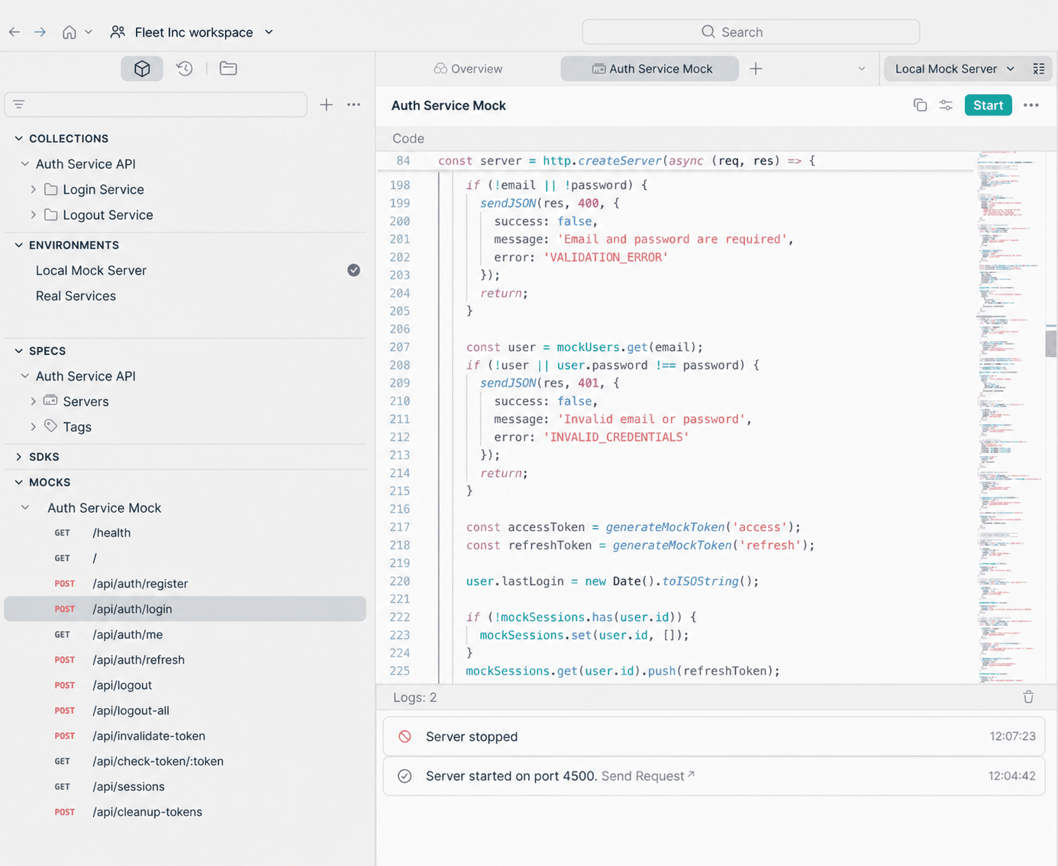This screenshot has height=866, width=1058.
Task: Select the Logs: 2 header
Action: [x=414, y=697]
